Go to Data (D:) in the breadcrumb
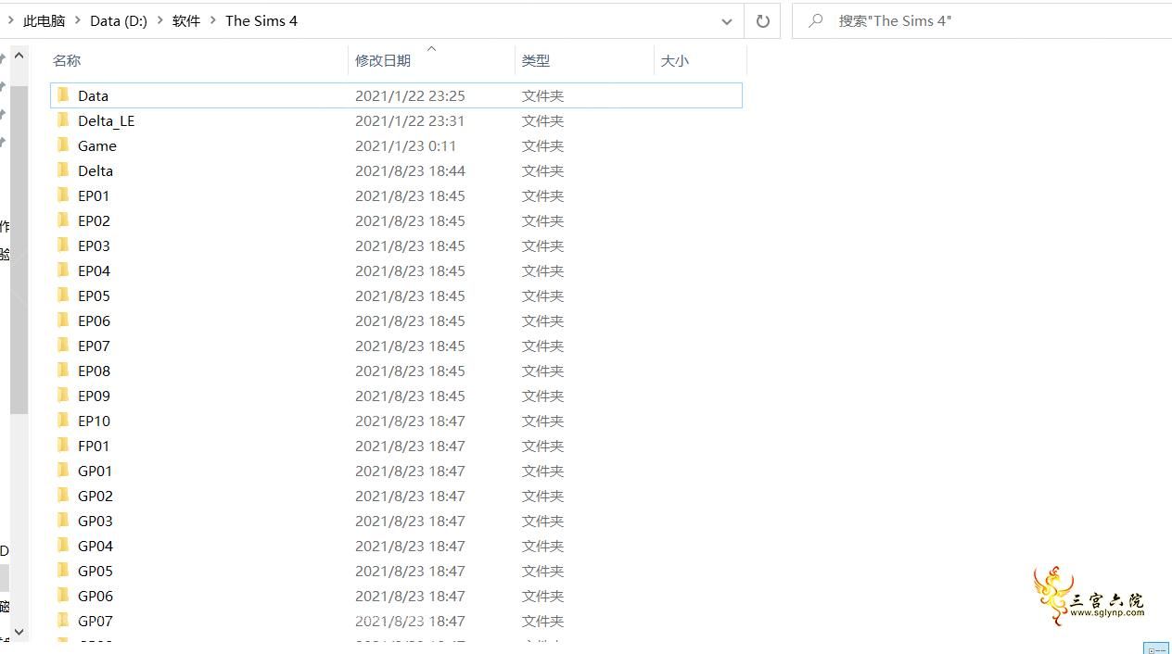The image size is (1172, 654). (119, 20)
